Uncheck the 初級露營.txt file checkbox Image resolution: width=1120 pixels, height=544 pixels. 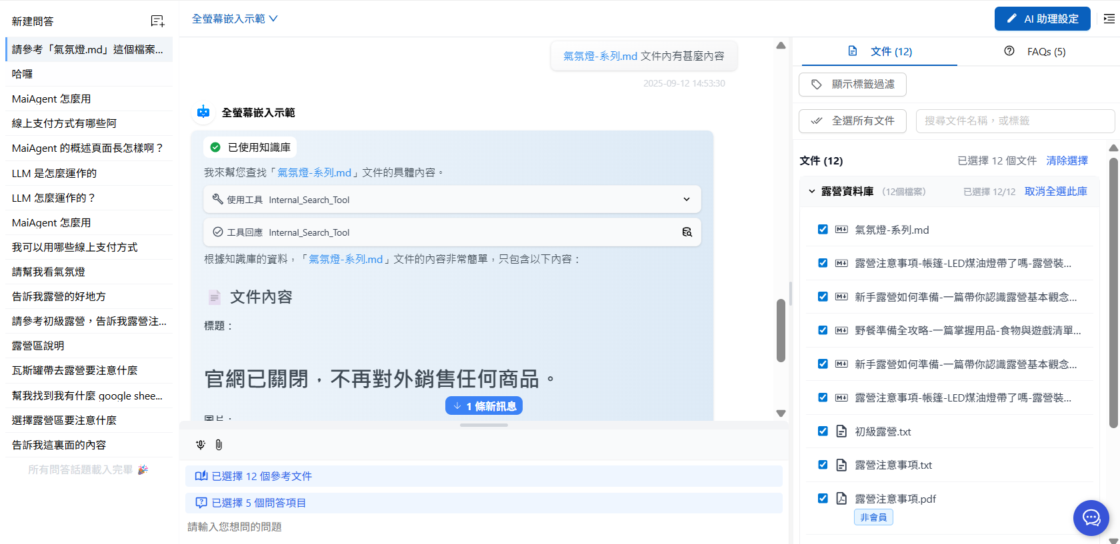pos(823,431)
